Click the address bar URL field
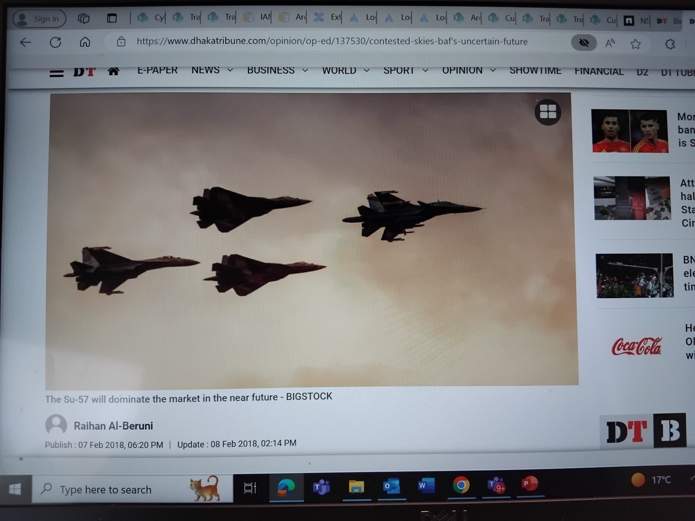Screen dimensions: 695x521 pyautogui.click(x=332, y=42)
